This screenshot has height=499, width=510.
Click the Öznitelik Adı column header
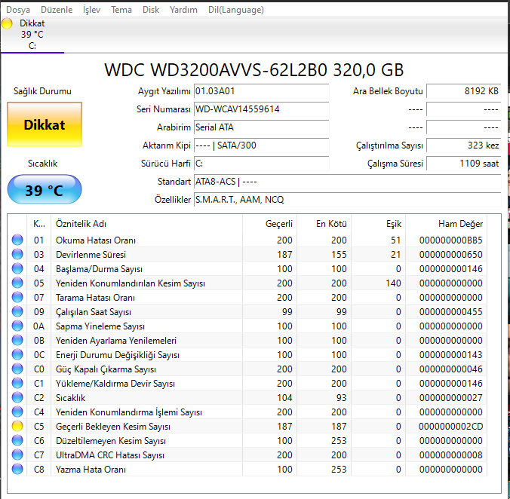click(x=146, y=224)
